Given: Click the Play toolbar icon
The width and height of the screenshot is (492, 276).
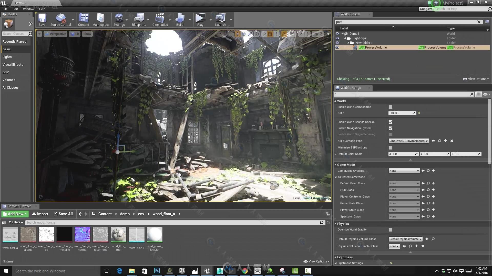Looking at the screenshot, I should point(200,20).
